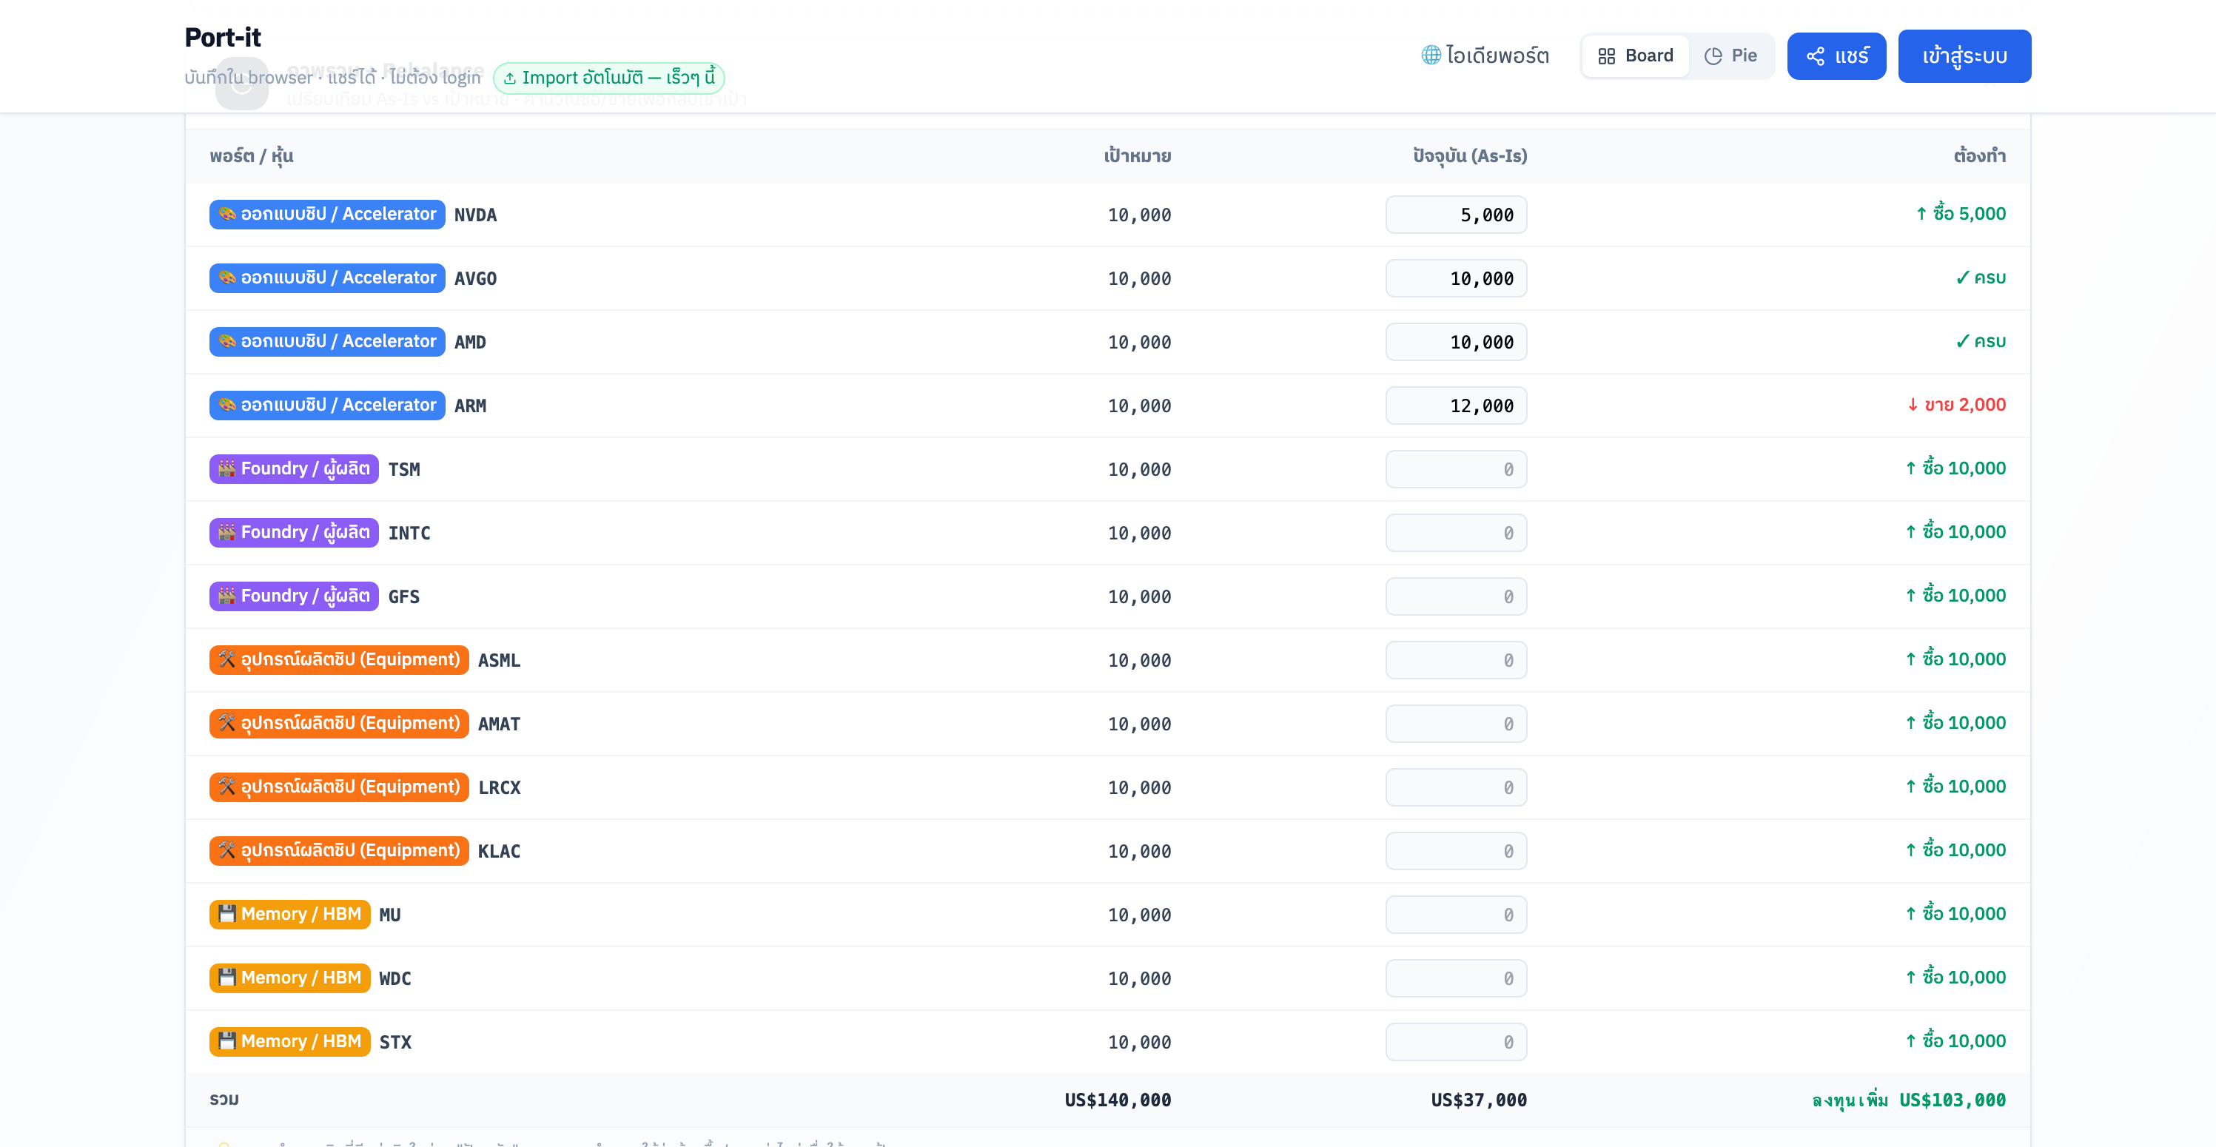Click the tools icon in the ASML row
The image size is (2216, 1147).
[x=227, y=659]
